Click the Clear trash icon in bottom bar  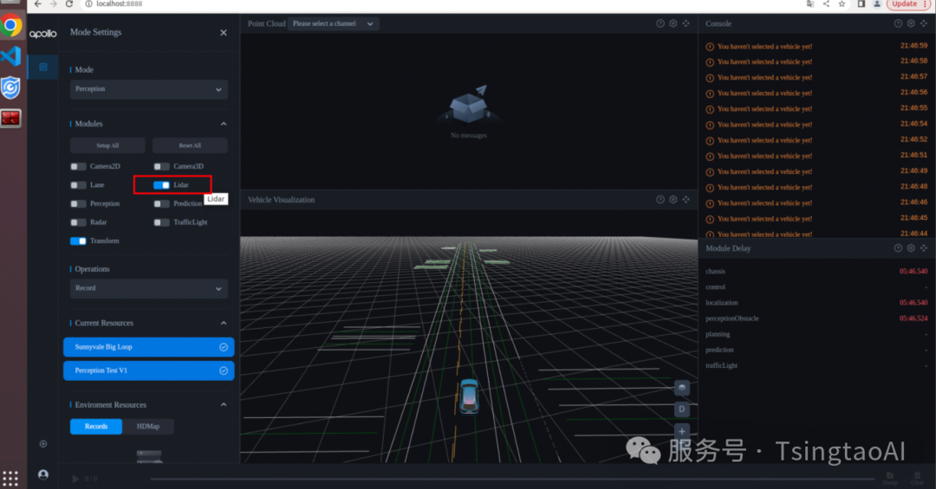(918, 478)
